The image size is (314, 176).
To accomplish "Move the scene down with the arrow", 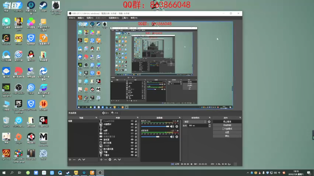I will tap(84, 160).
